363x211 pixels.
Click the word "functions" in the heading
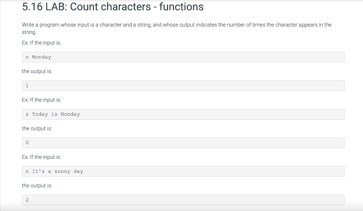point(181,7)
